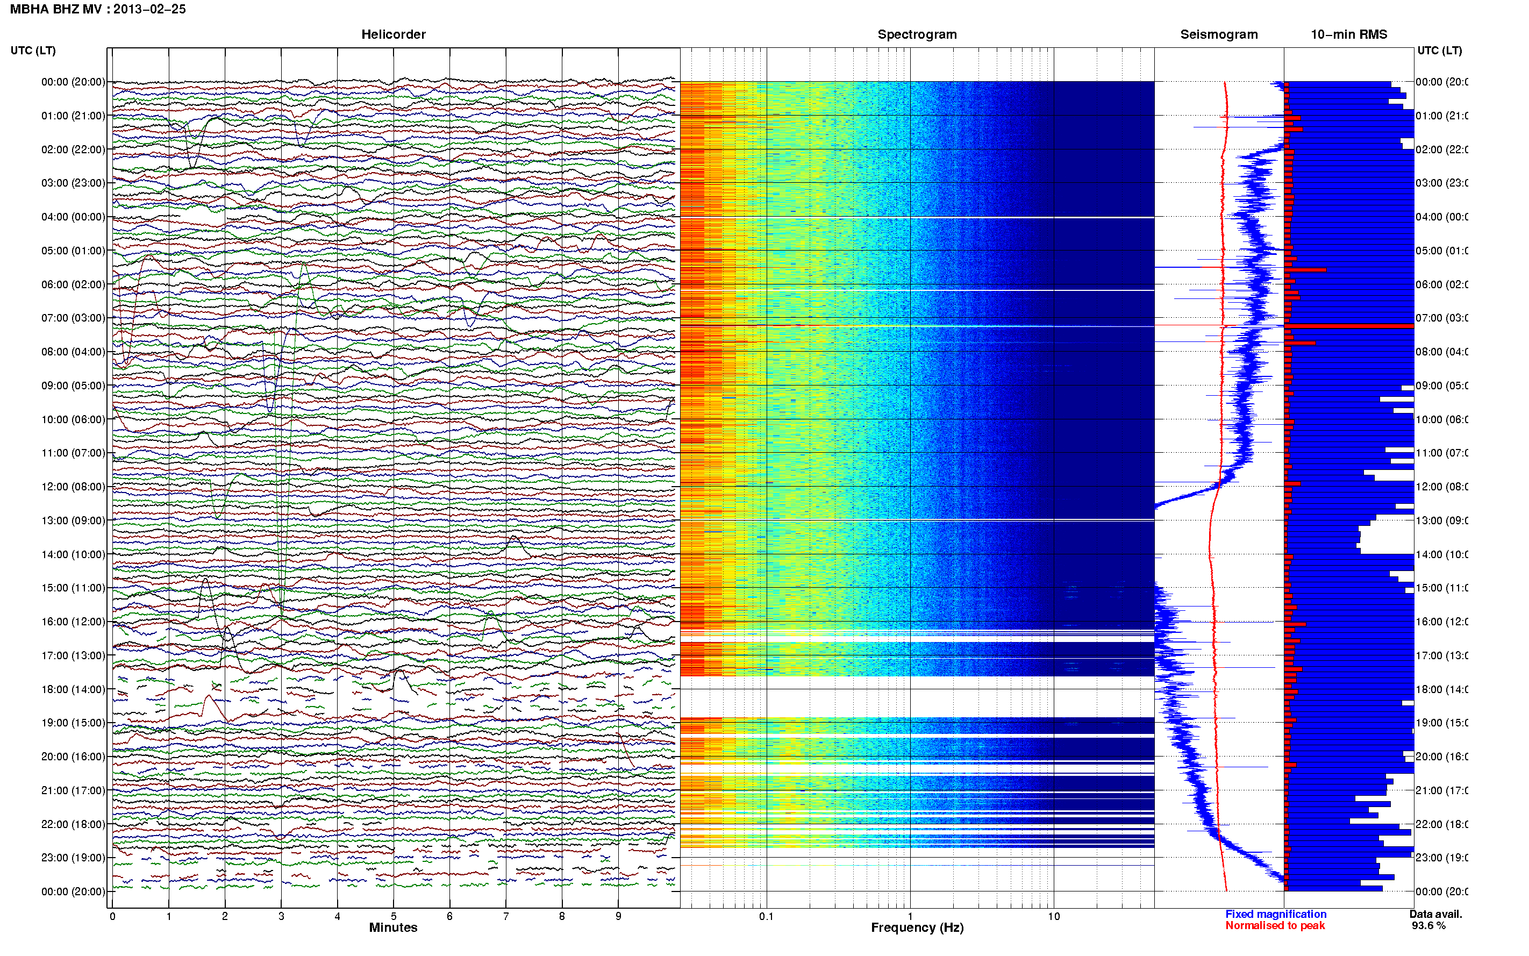Viewport: 1529px width, 956px height.
Task: Click the left bottom '00:00 (20:00)' time label
Action: coord(73,891)
